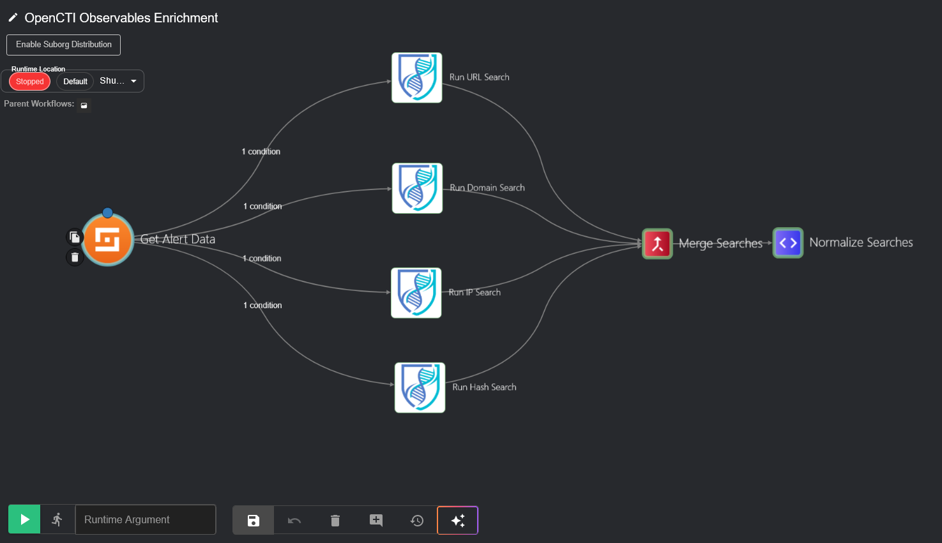Click the pencil icon to edit workflow name
942x543 pixels.
pyautogui.click(x=13, y=18)
